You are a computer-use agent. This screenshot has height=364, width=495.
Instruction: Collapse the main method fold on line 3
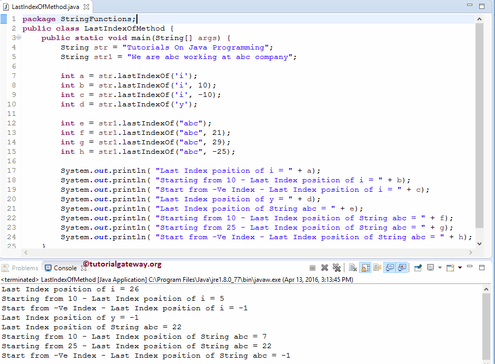[18, 37]
